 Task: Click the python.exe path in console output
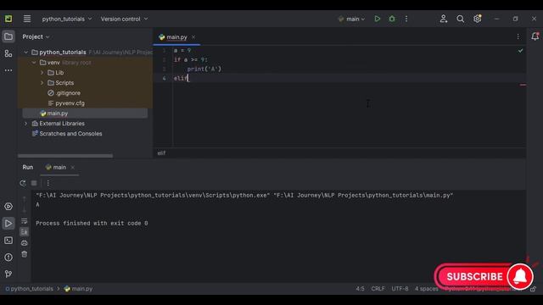153,196
